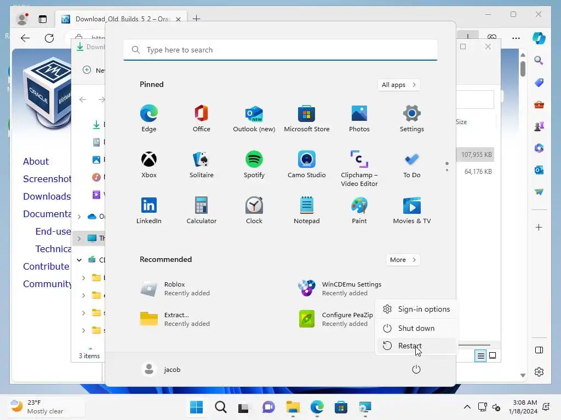Open the To Do app
This screenshot has width=561, height=420.
coord(412,165)
